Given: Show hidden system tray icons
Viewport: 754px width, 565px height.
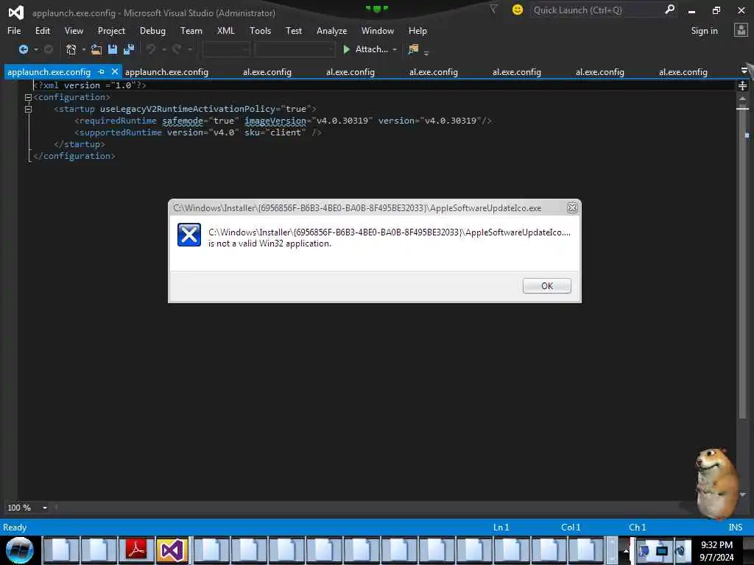Looking at the screenshot, I should tap(626, 550).
